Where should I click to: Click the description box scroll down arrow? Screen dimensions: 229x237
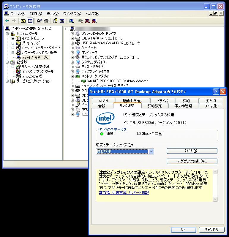click(x=215, y=199)
